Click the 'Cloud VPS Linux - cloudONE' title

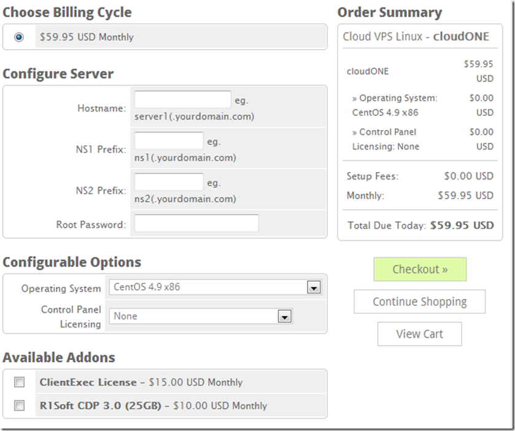click(416, 36)
